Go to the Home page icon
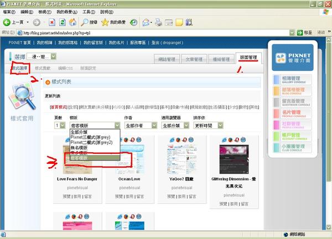This screenshot has width=332, height=239. [72, 22]
